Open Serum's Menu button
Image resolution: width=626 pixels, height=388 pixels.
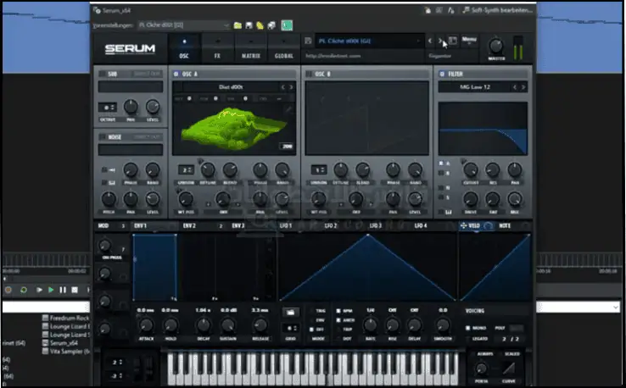(x=470, y=41)
